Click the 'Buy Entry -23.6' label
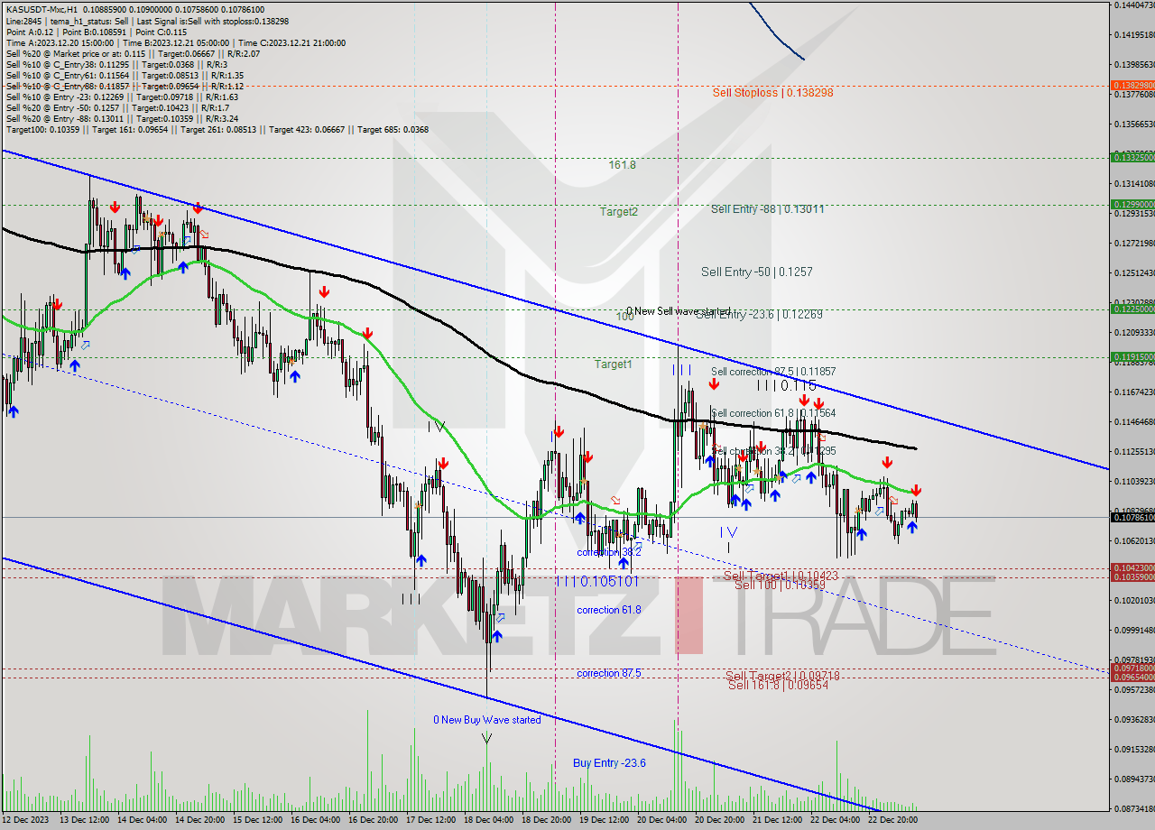Image resolution: width=1155 pixels, height=830 pixels. 609,763
